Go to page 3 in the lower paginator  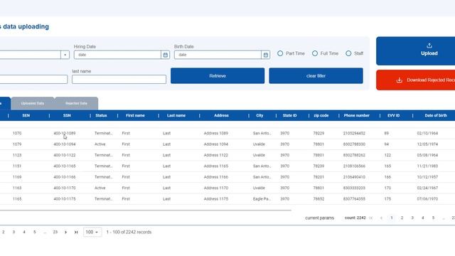tap(14, 233)
